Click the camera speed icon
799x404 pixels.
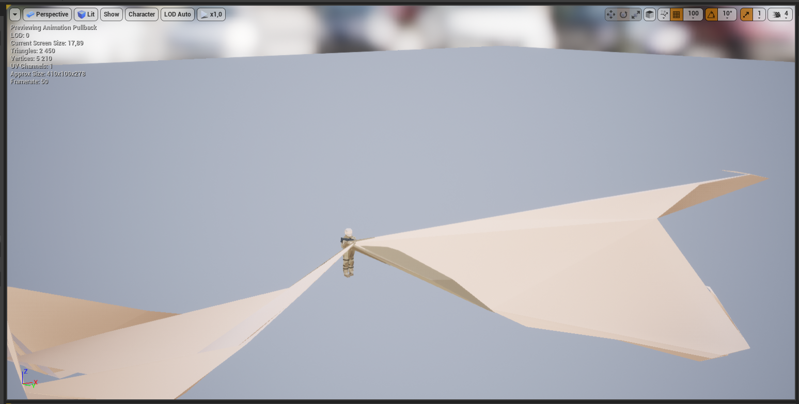pos(776,14)
